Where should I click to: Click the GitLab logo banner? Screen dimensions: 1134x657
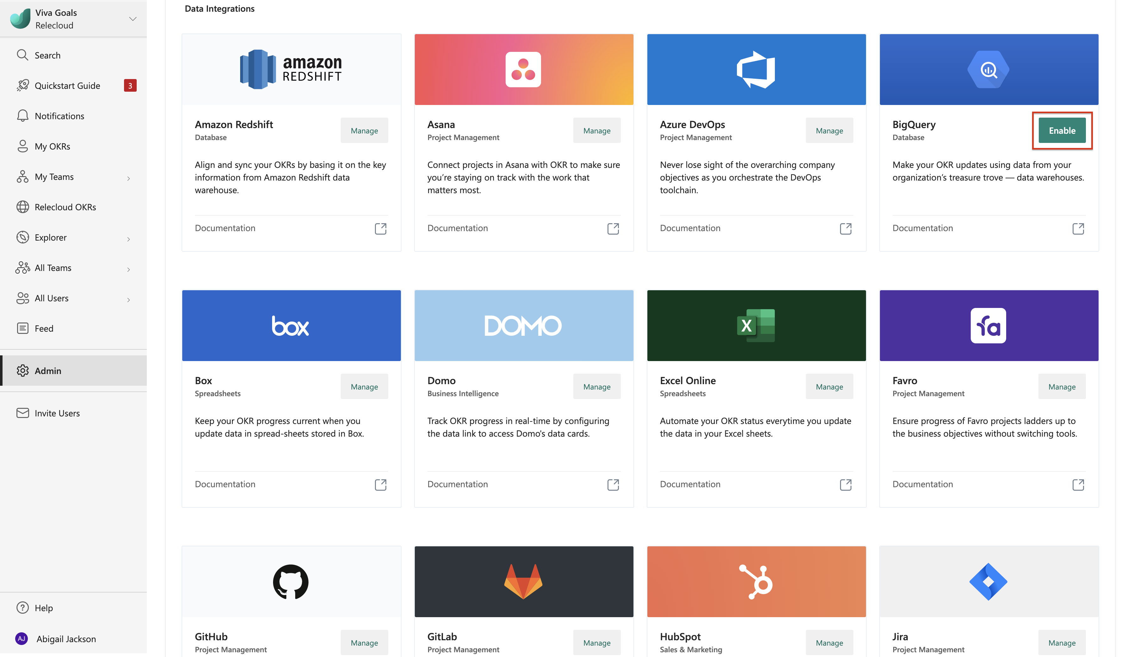click(524, 581)
